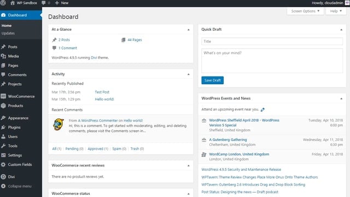Open A Gutenberg Gathering event link
The width and height of the screenshot is (350, 197).
point(228,140)
